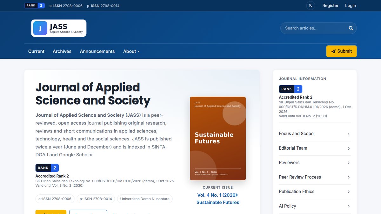Toggle dark mode with the moon icon
The width and height of the screenshot is (381, 214).
(x=311, y=5)
